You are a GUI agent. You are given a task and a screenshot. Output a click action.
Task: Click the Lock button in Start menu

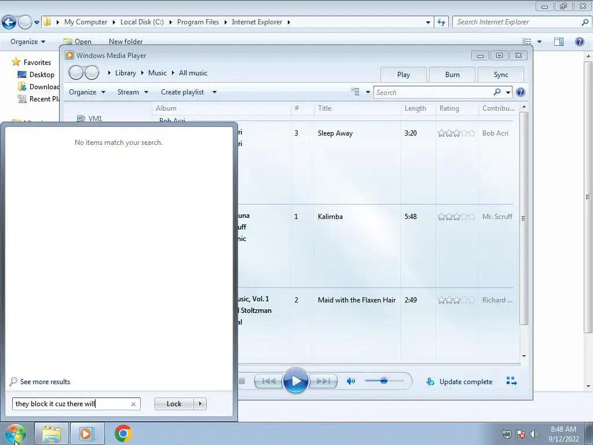[174, 404]
